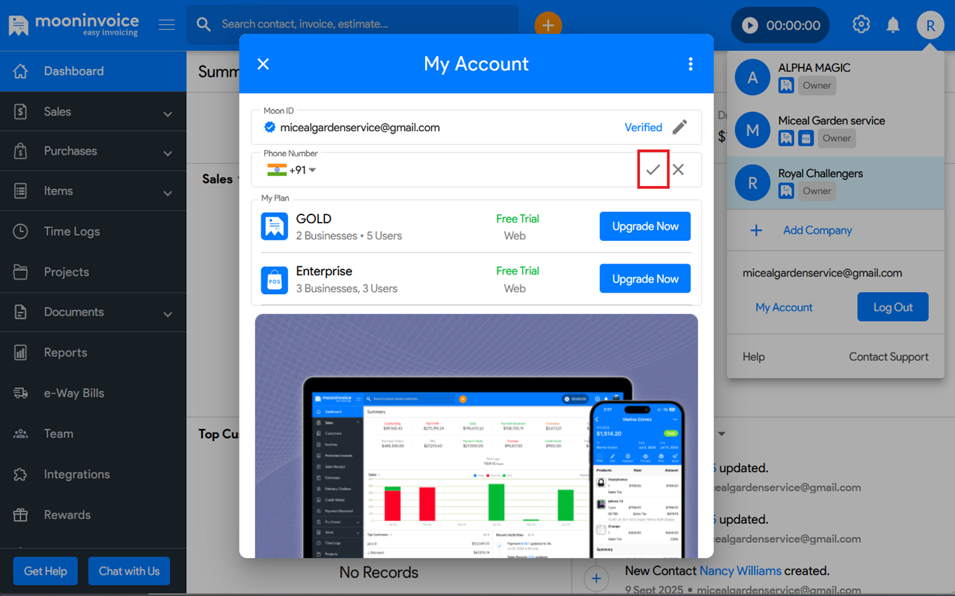This screenshot has width=955, height=596.
Task: Close the My Account dialog
Action: 263,64
